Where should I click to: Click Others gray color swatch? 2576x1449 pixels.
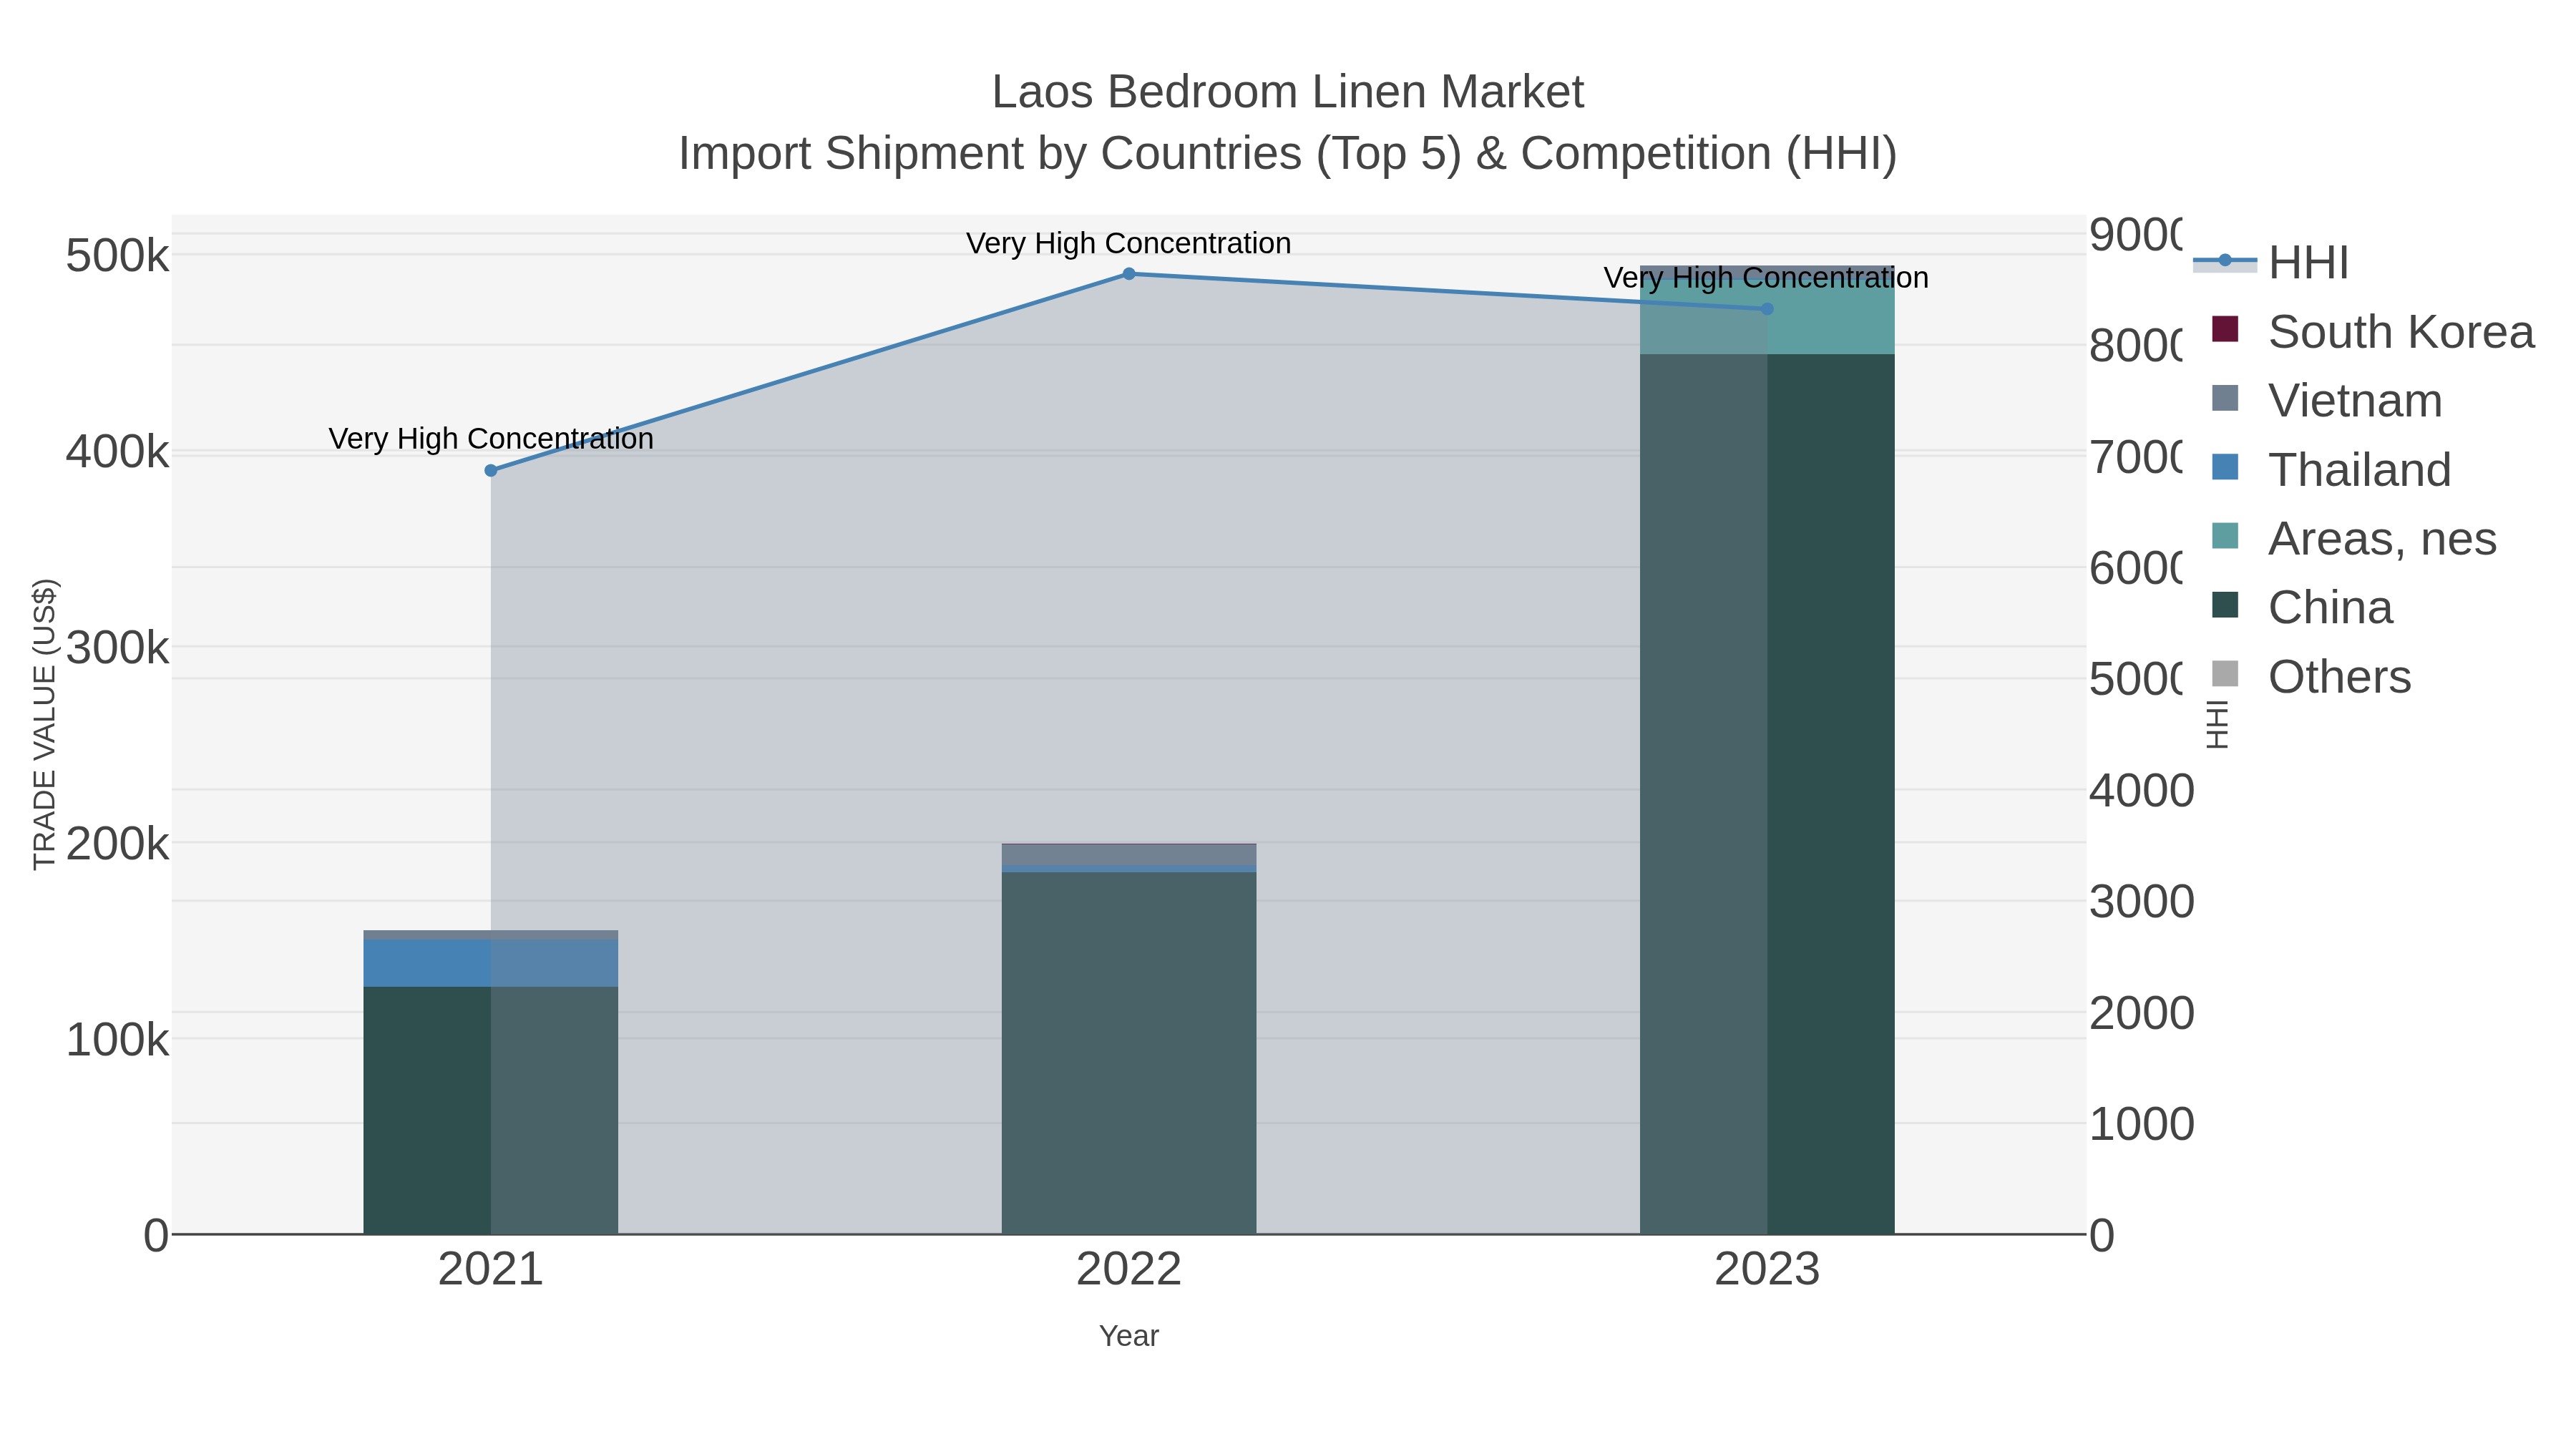click(2225, 674)
